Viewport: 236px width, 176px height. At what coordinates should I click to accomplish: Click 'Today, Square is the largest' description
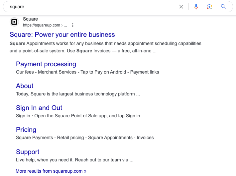pyautogui.click(x=78, y=94)
